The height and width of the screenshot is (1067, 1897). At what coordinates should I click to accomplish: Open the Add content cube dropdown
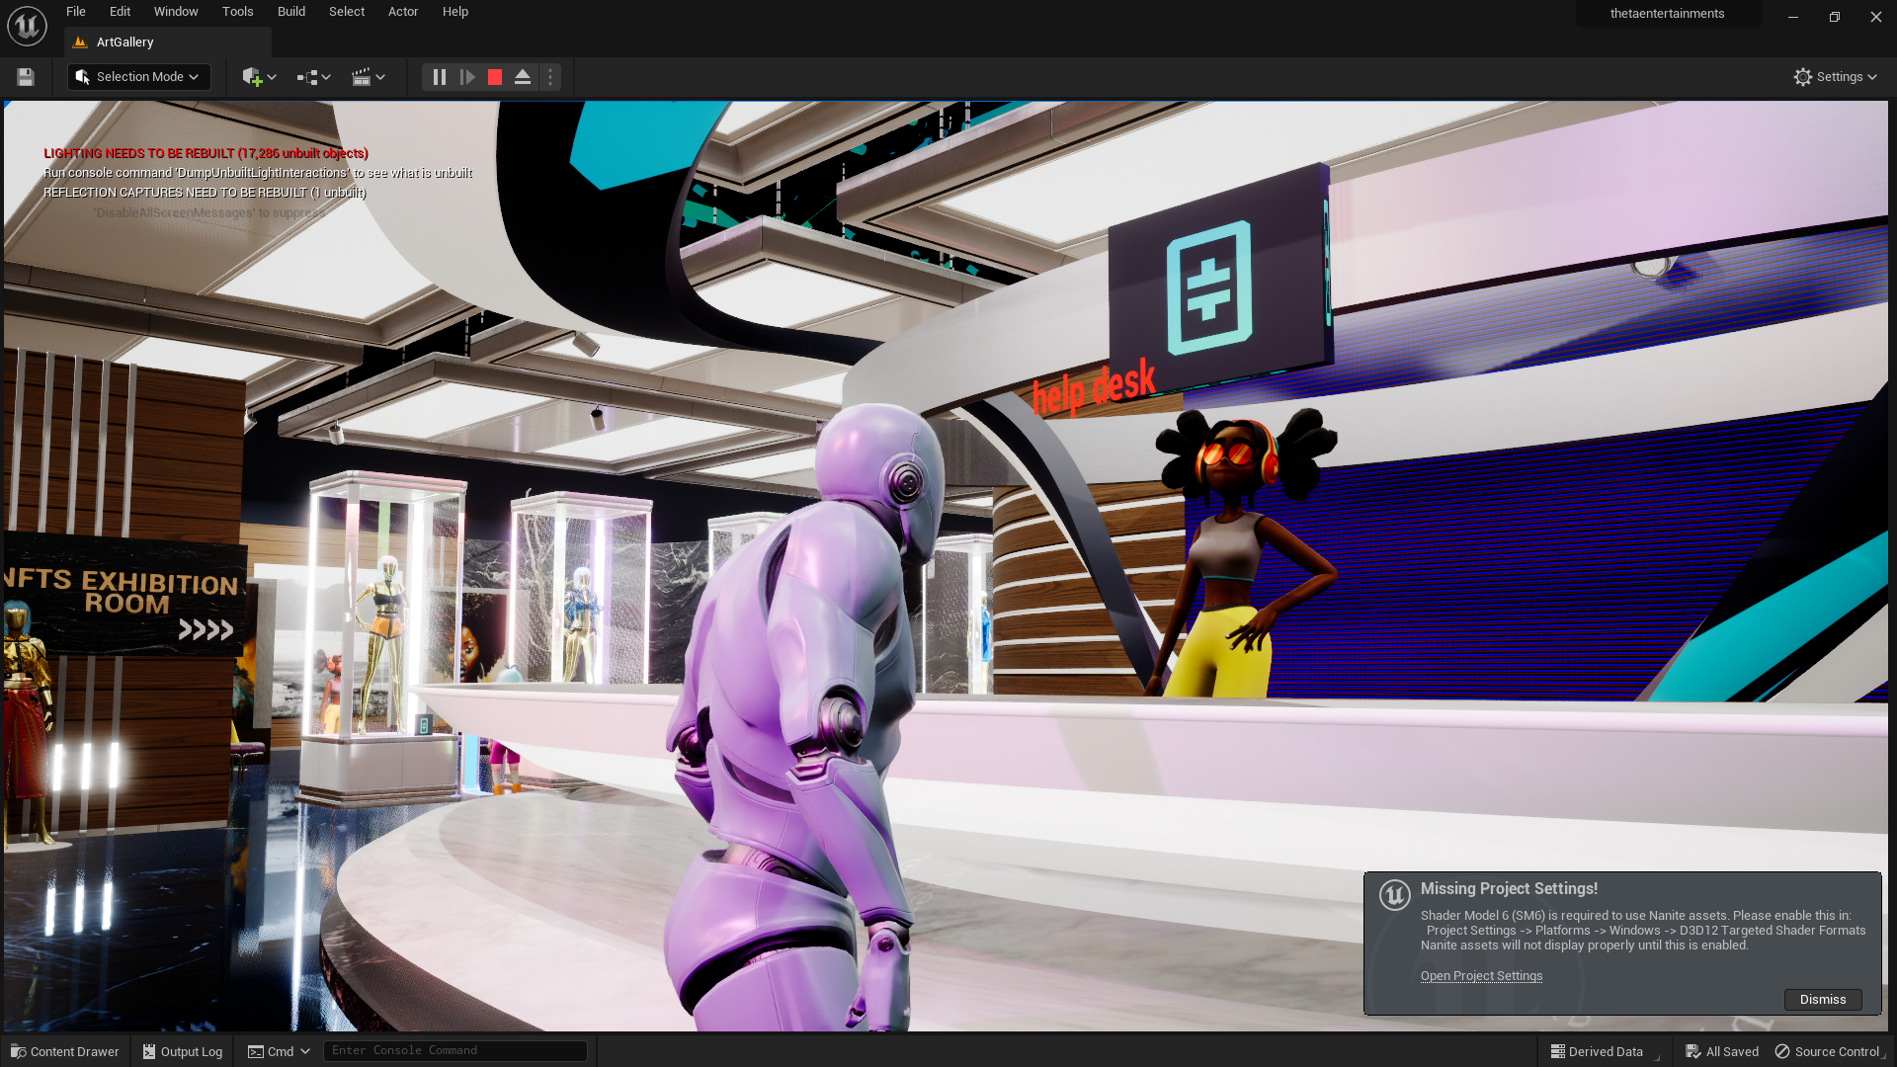259,77
